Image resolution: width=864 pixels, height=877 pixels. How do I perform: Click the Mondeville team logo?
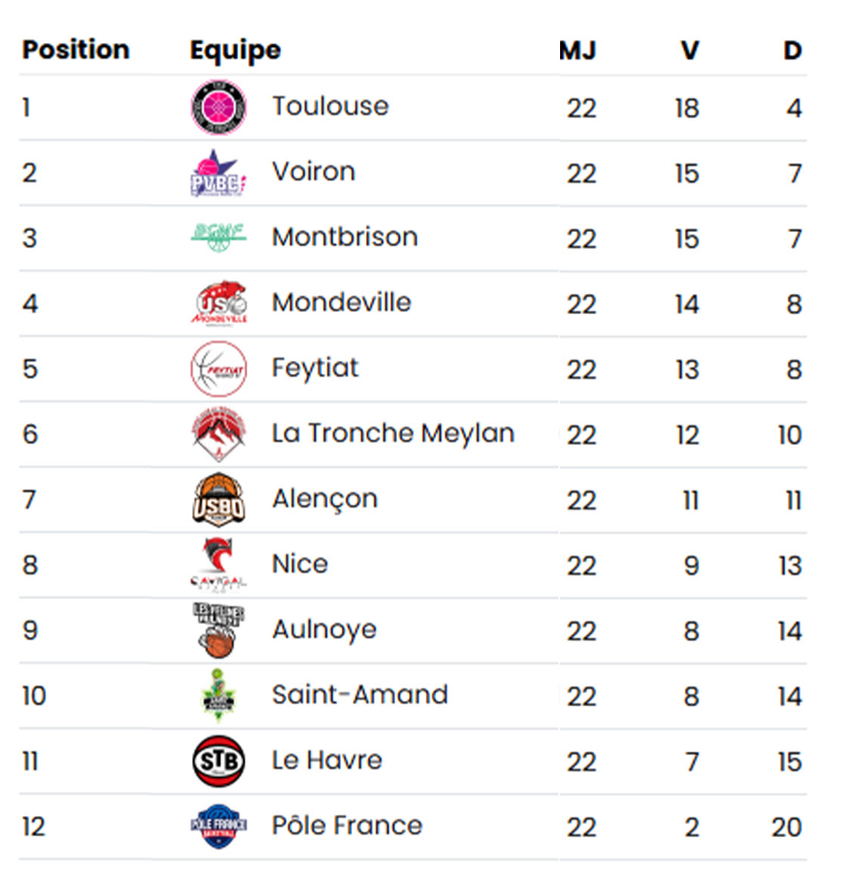pos(218,303)
